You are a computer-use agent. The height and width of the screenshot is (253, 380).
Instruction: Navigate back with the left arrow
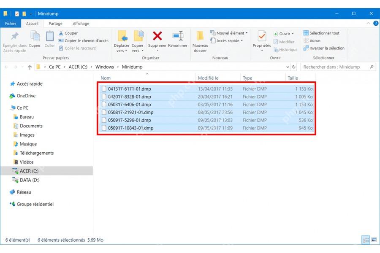point(6,67)
